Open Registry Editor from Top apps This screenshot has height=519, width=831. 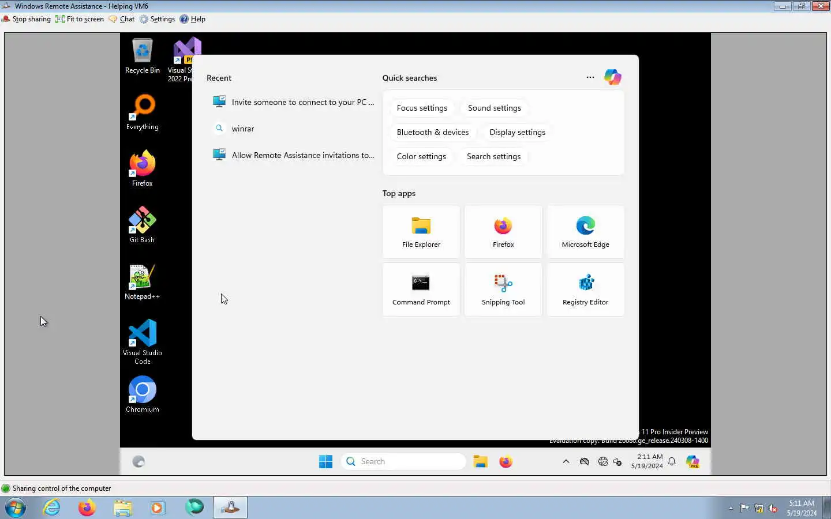(585, 289)
